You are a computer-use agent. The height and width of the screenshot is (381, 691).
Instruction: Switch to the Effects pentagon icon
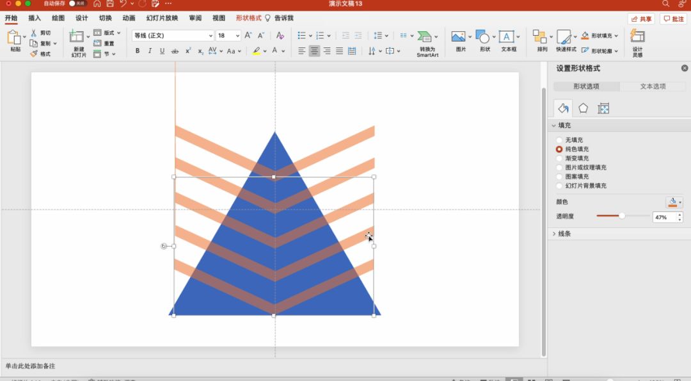583,108
